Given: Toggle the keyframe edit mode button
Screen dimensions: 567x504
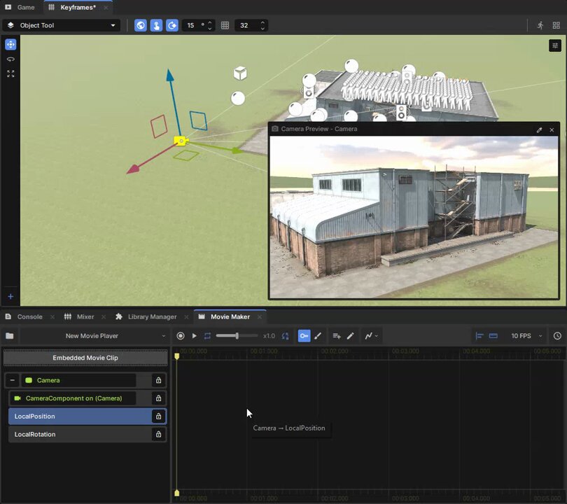Looking at the screenshot, I should click(304, 336).
